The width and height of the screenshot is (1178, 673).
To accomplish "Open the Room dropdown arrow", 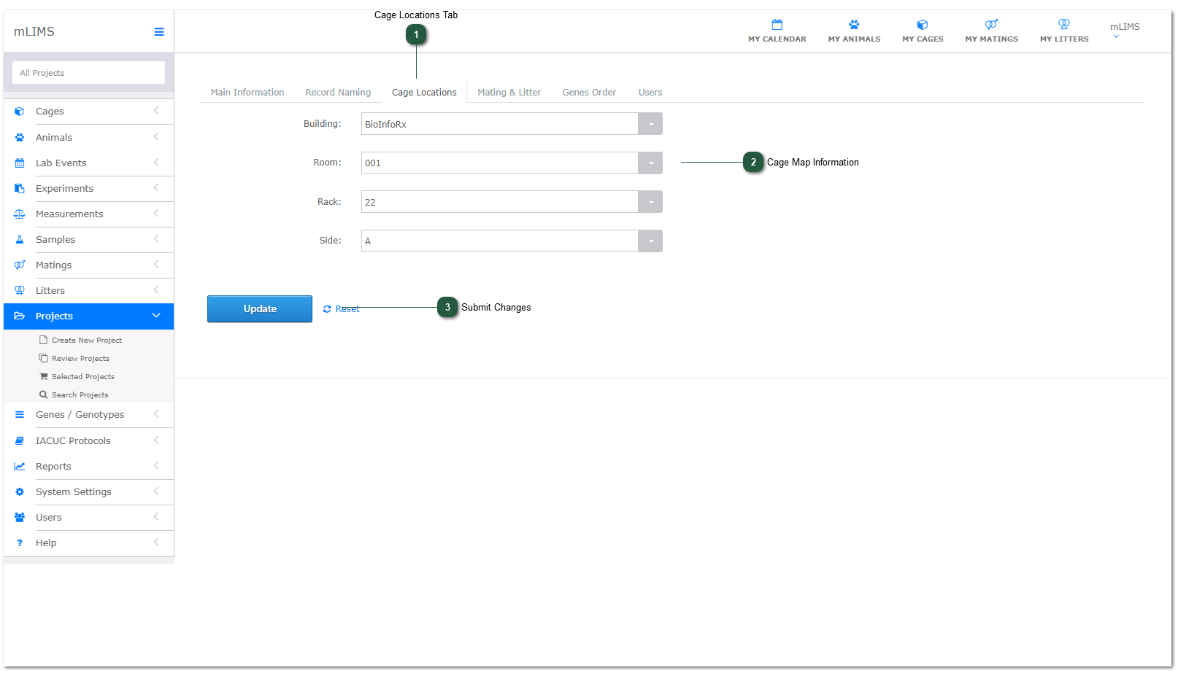I will coord(650,163).
